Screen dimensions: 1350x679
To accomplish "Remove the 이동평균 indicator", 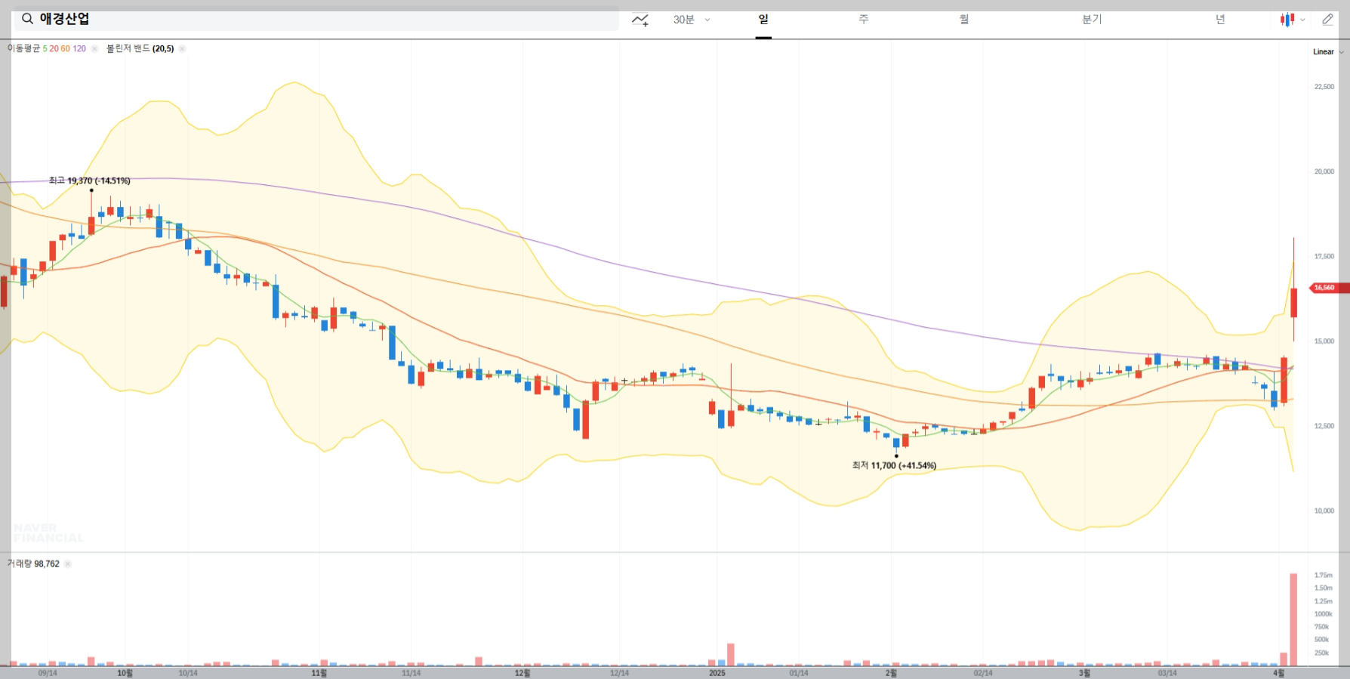I will point(94,48).
